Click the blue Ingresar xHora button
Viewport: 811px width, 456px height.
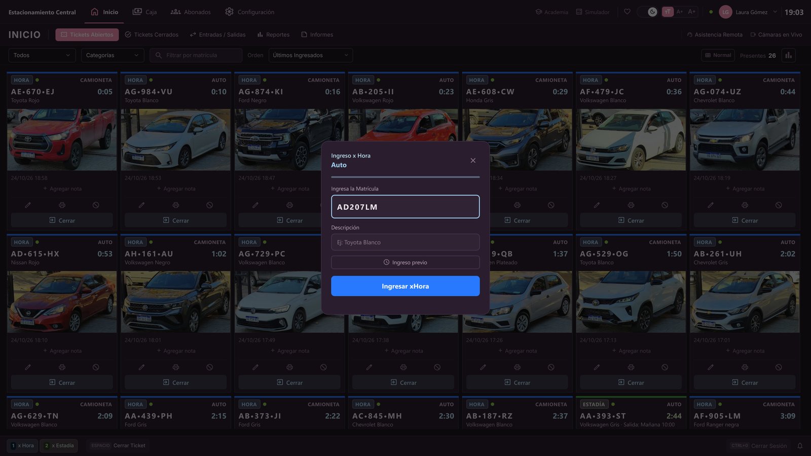point(405,286)
